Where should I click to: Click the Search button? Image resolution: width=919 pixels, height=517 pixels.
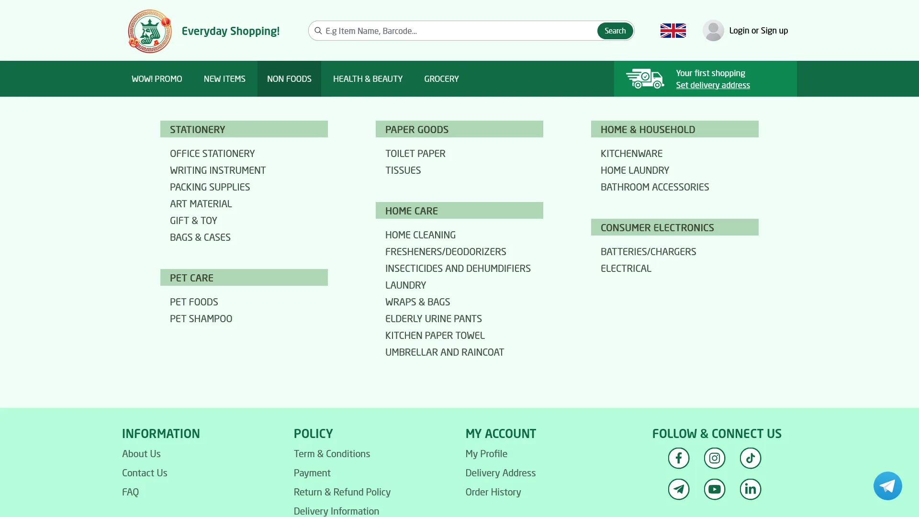click(x=615, y=31)
